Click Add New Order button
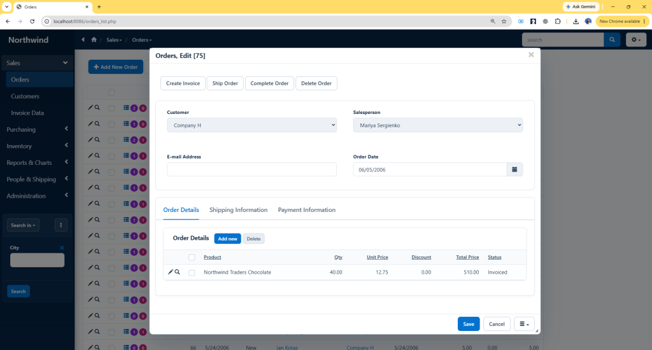The image size is (652, 350). [116, 67]
